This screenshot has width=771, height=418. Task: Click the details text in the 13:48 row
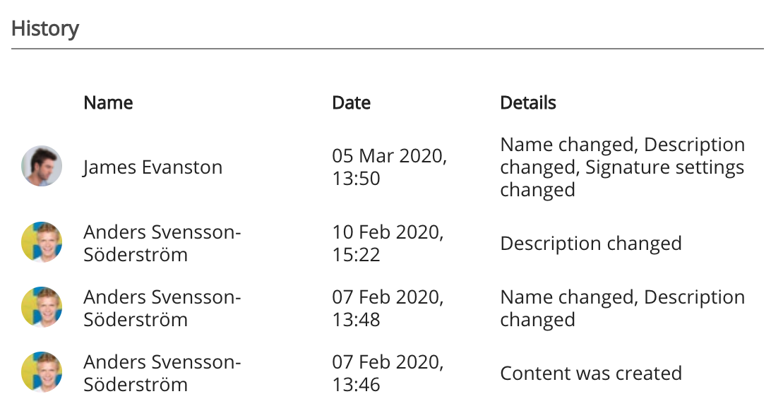[x=622, y=308]
